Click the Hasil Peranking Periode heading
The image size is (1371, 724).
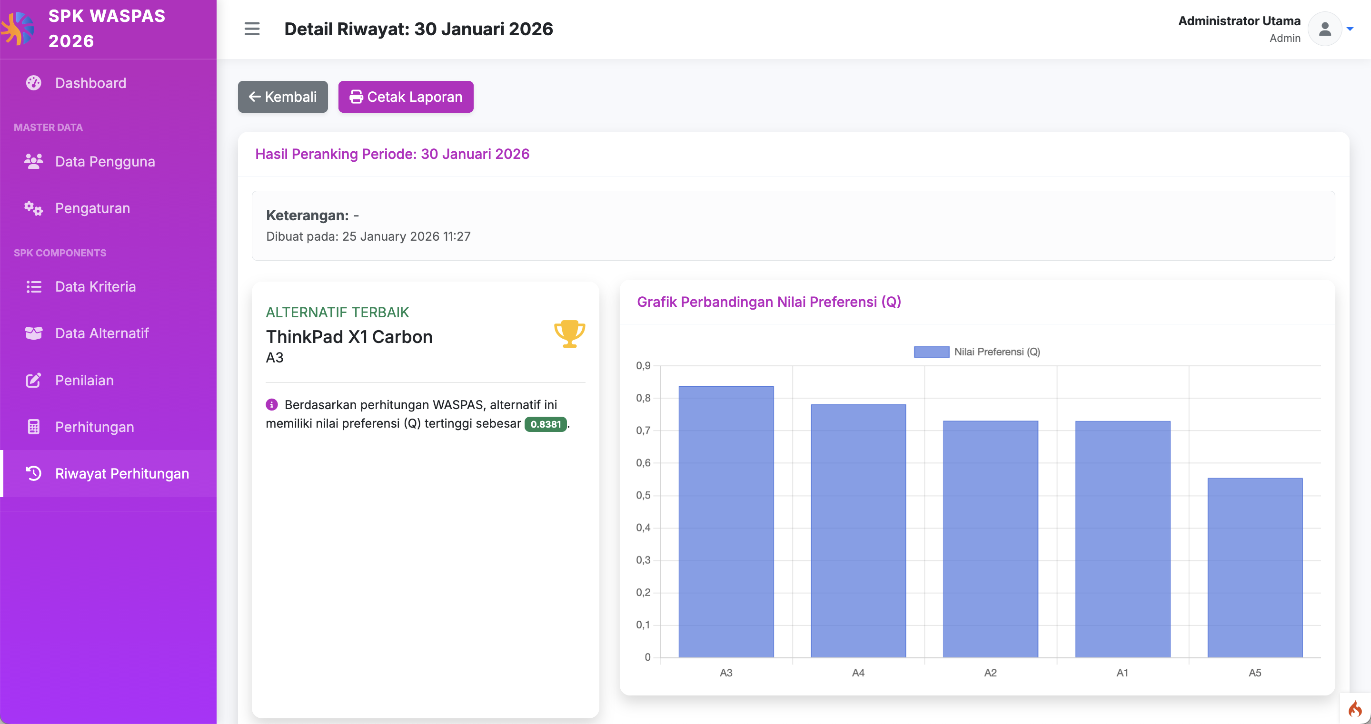click(x=392, y=154)
